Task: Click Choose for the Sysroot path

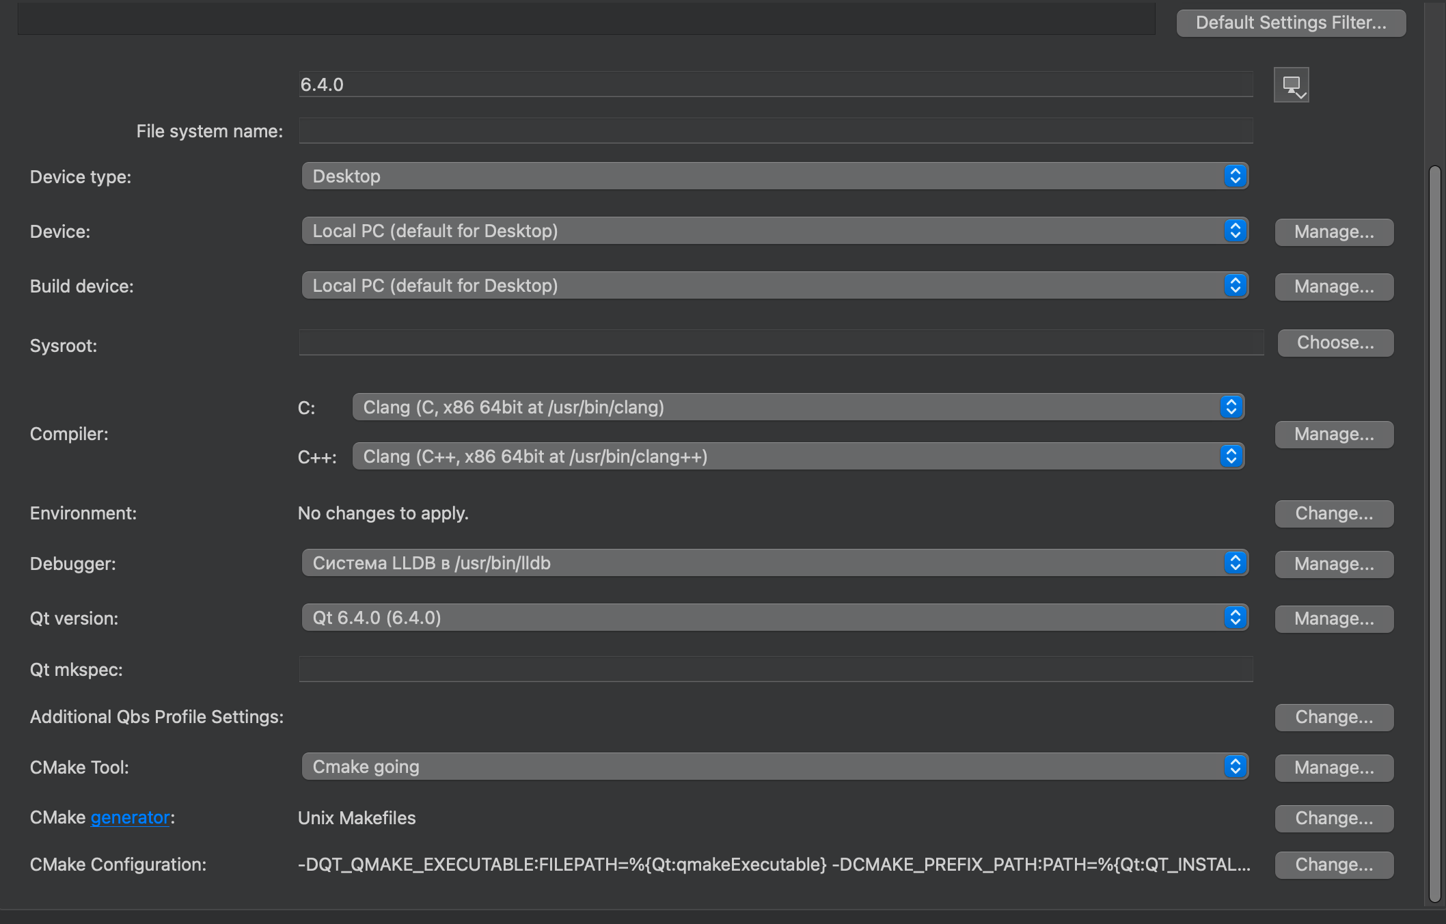Action: pyautogui.click(x=1335, y=342)
